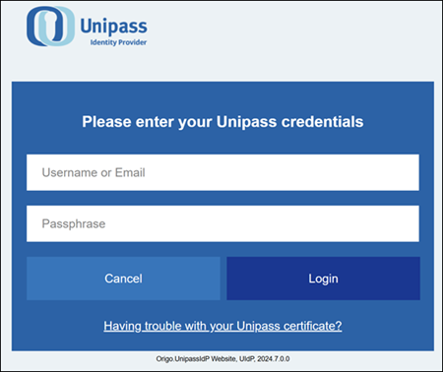Select the Passphrase placeholder text
The width and height of the screenshot is (443, 372).
(74, 223)
